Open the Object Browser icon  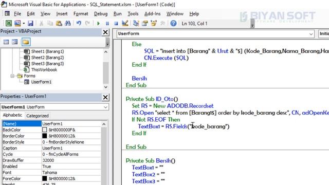(154, 23)
